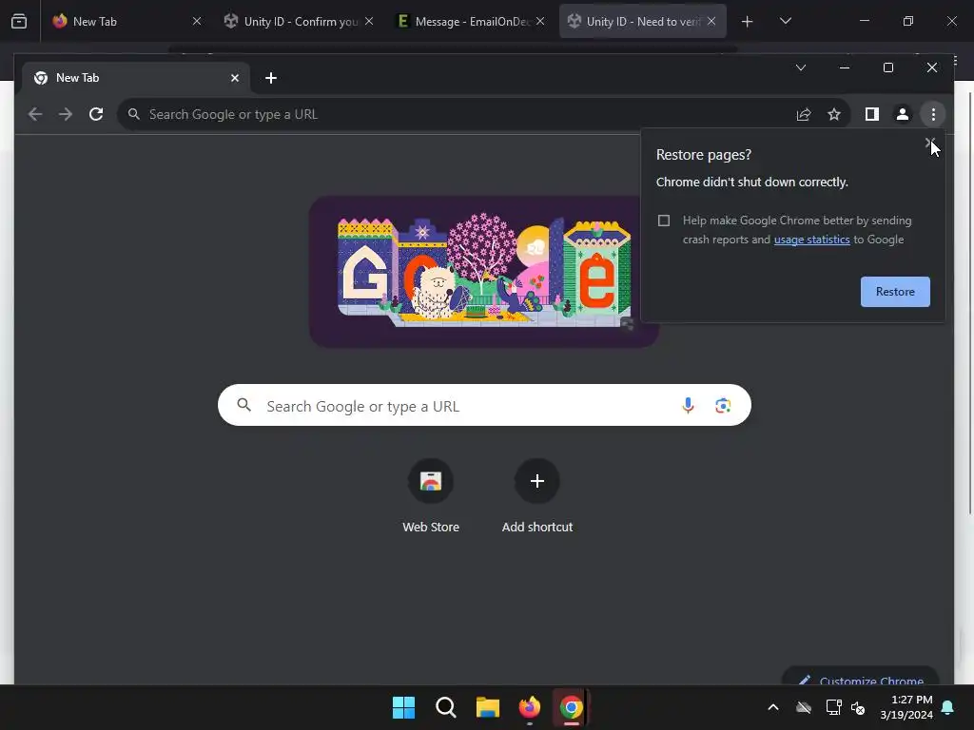This screenshot has width=974, height=730.
Task: Open notifications bell icon
Action: coord(948,707)
